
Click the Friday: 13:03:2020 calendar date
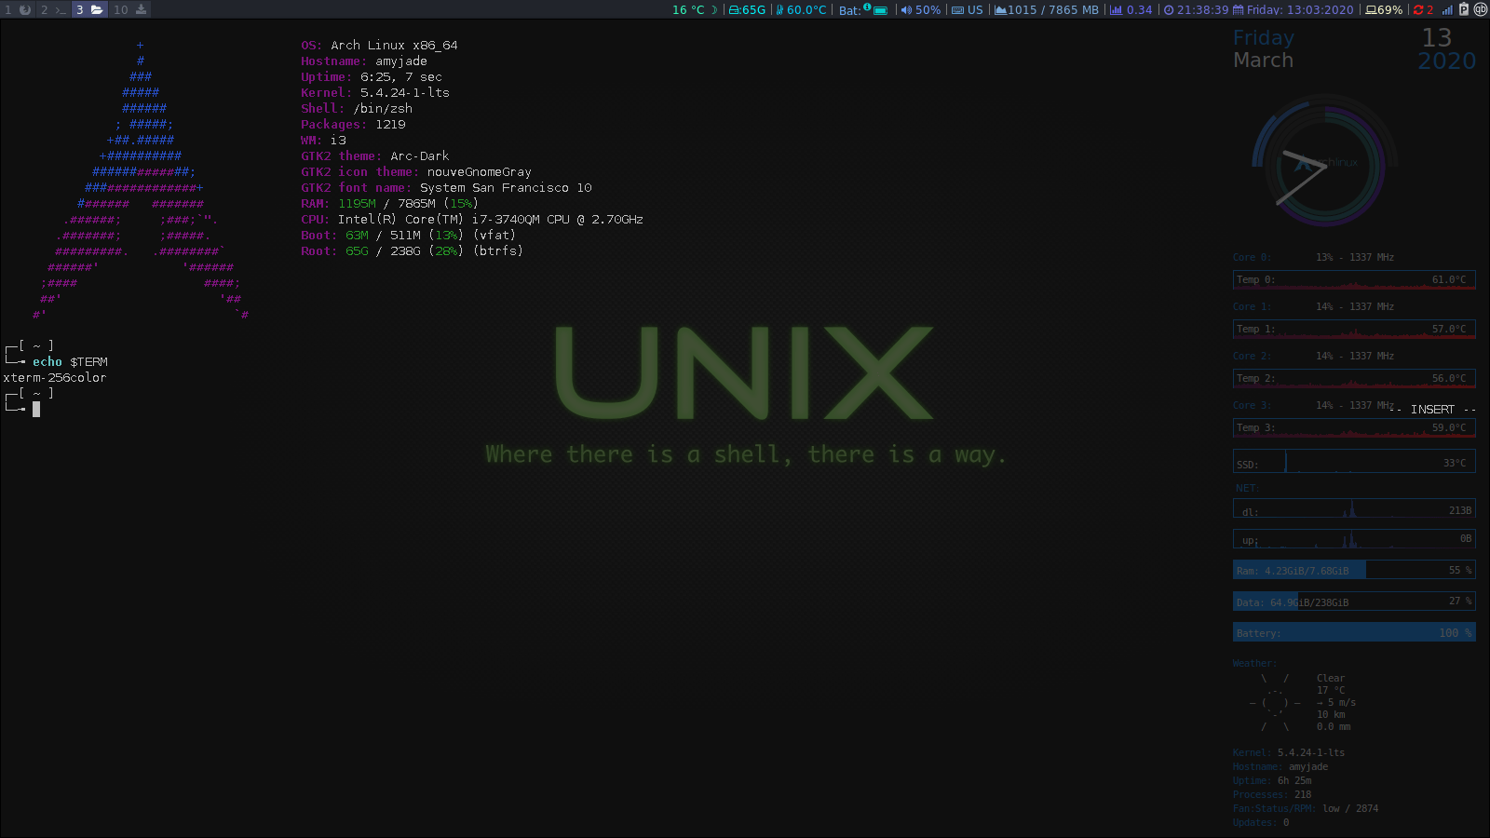pyautogui.click(x=1294, y=10)
